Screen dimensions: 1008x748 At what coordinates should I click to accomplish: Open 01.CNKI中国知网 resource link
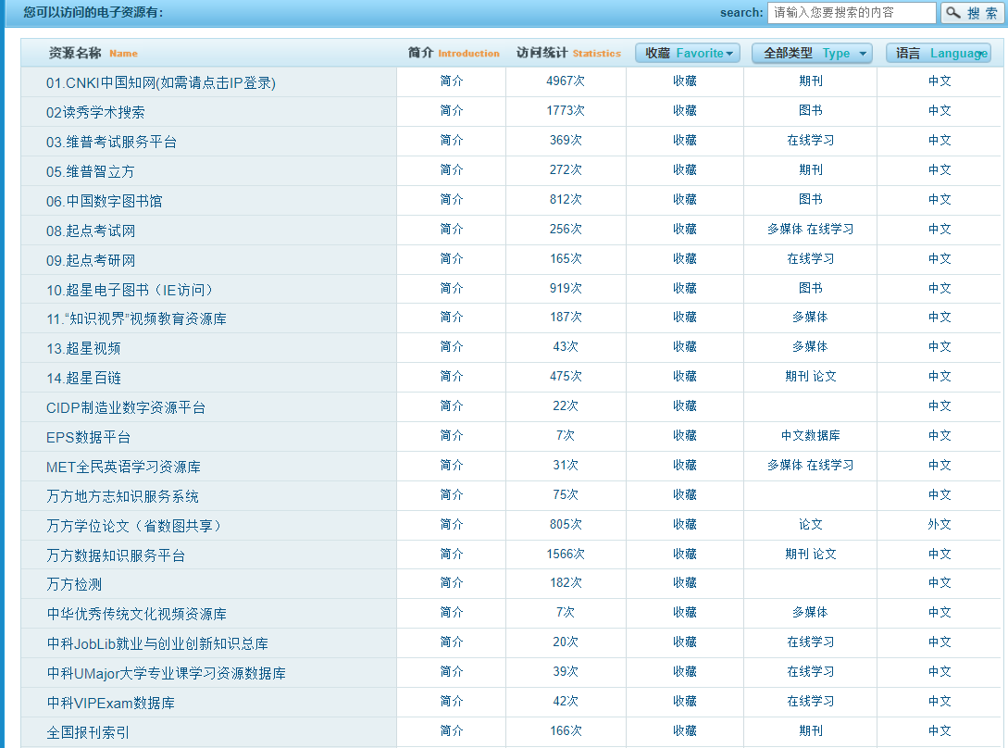[161, 83]
